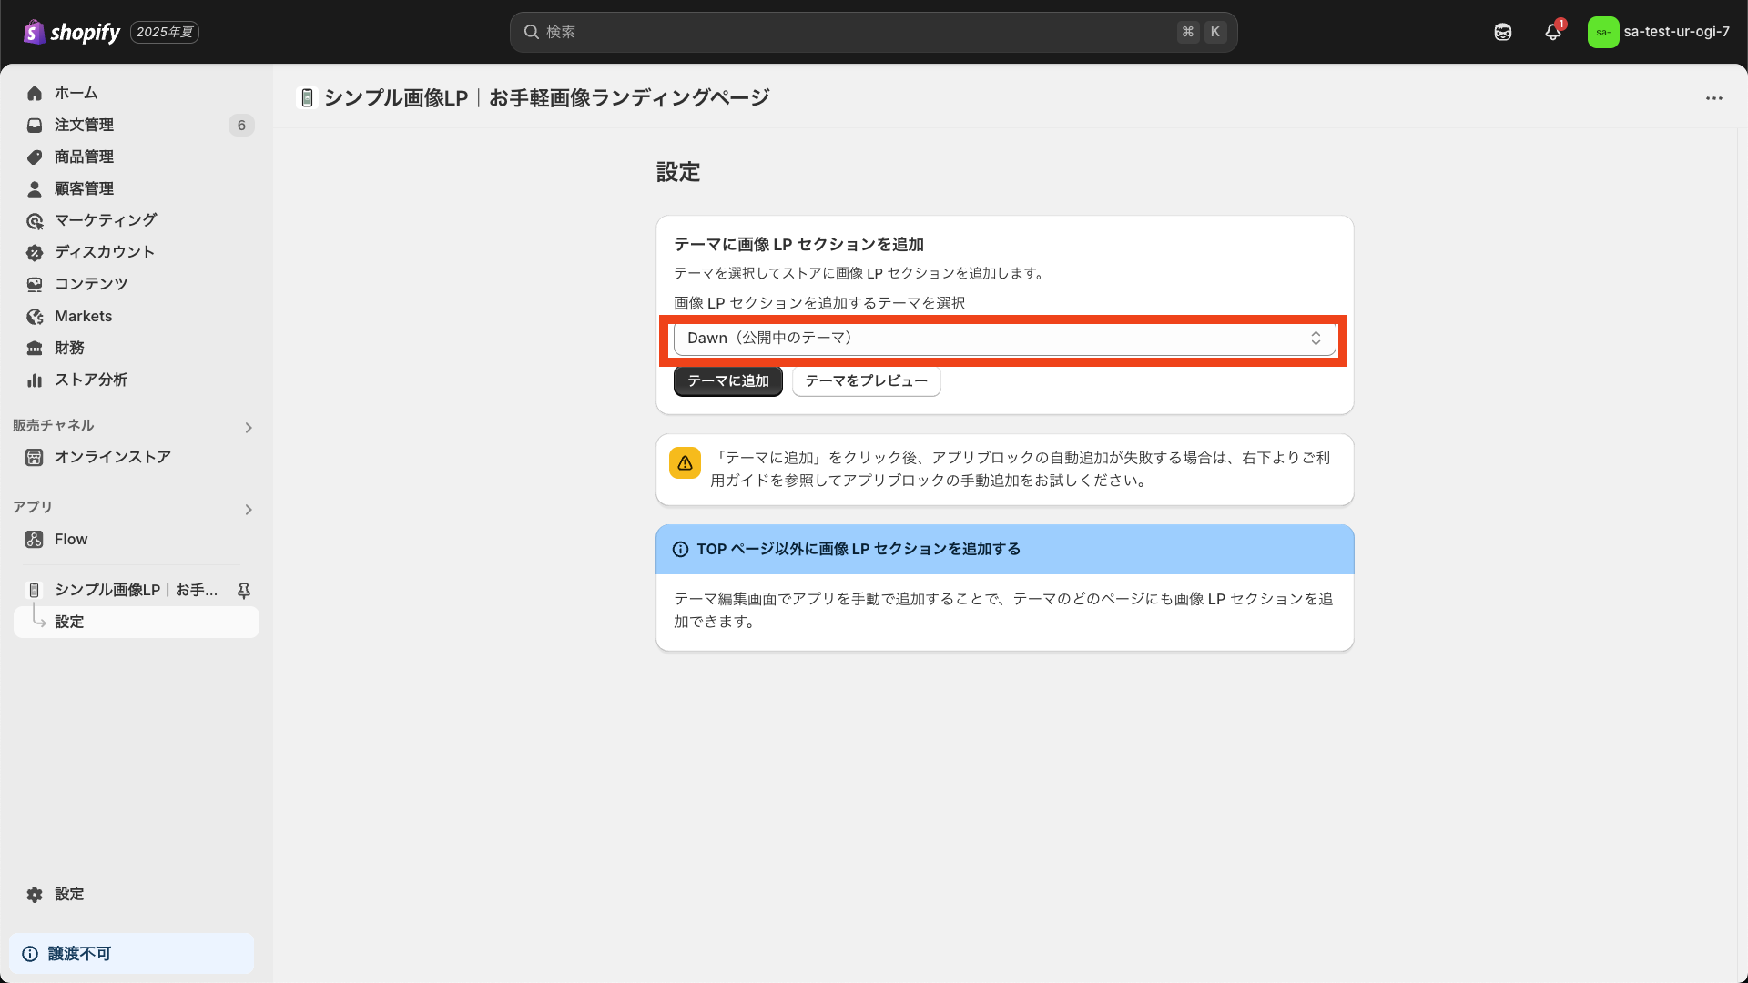
Task: Toggle the Shopify assistant icon in the header
Action: (x=1502, y=32)
